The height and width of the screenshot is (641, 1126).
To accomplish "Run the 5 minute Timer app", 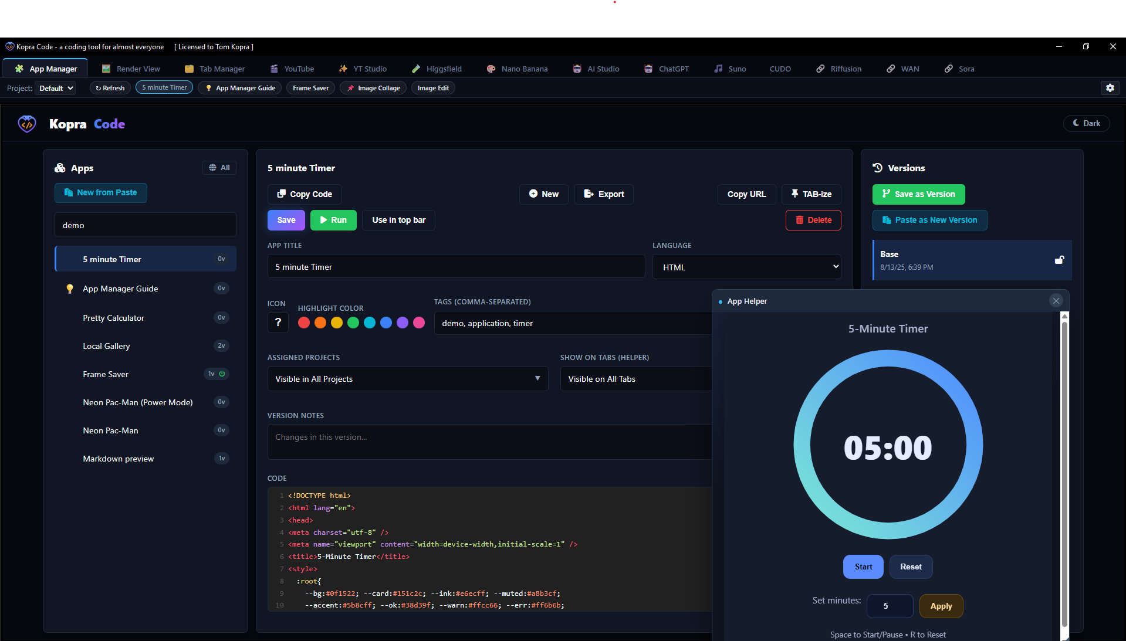I will pos(333,220).
